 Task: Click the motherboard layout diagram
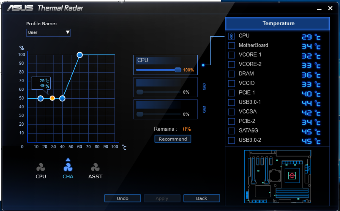278,176
